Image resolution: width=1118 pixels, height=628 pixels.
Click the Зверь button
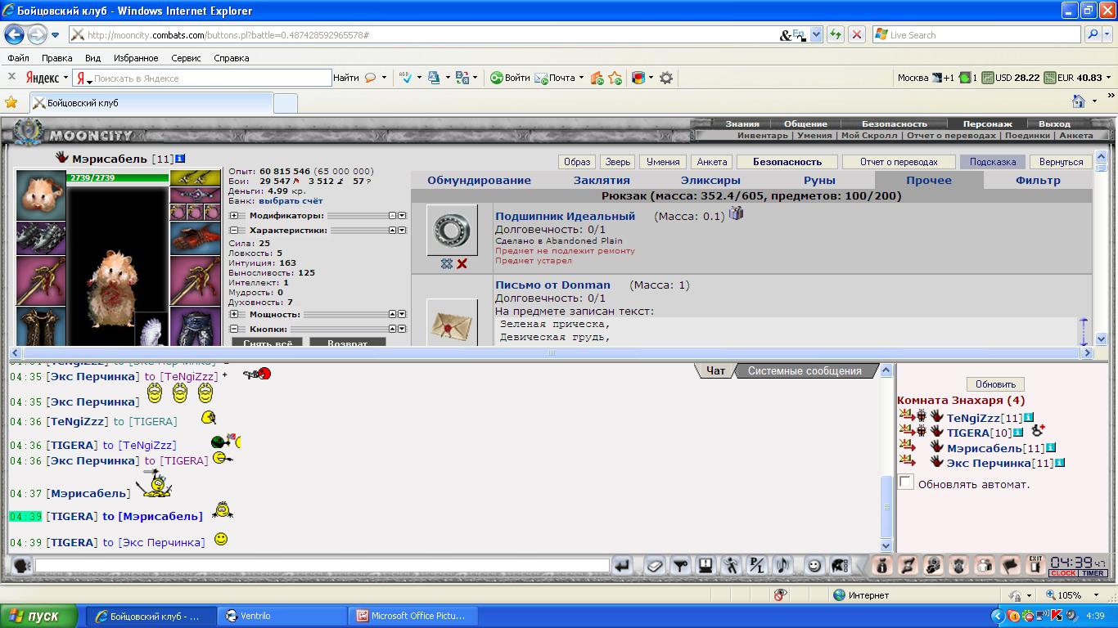click(618, 162)
